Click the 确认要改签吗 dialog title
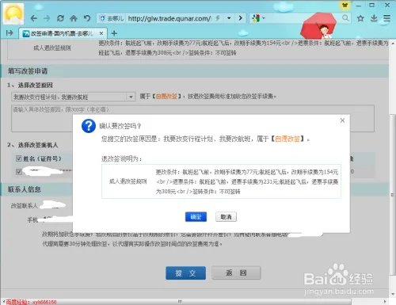 click(x=120, y=126)
